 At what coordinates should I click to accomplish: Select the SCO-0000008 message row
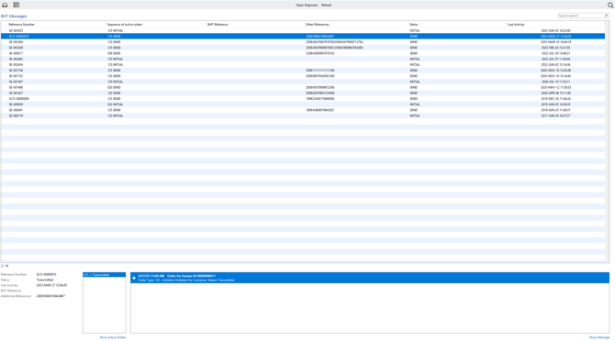tap(303, 99)
